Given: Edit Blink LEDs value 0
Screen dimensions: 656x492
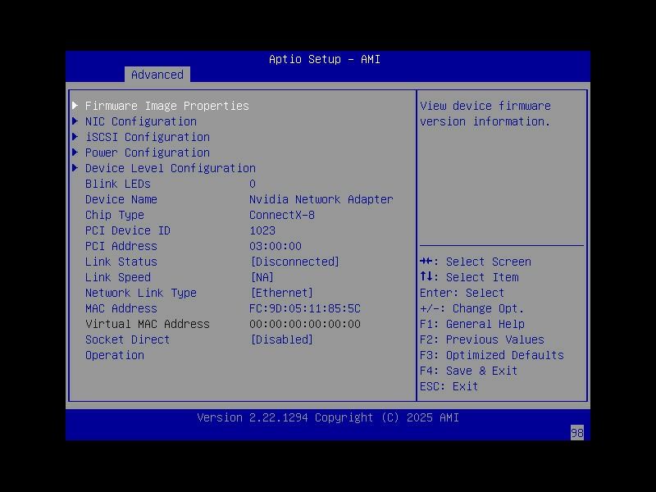Looking at the screenshot, I should [x=253, y=184].
